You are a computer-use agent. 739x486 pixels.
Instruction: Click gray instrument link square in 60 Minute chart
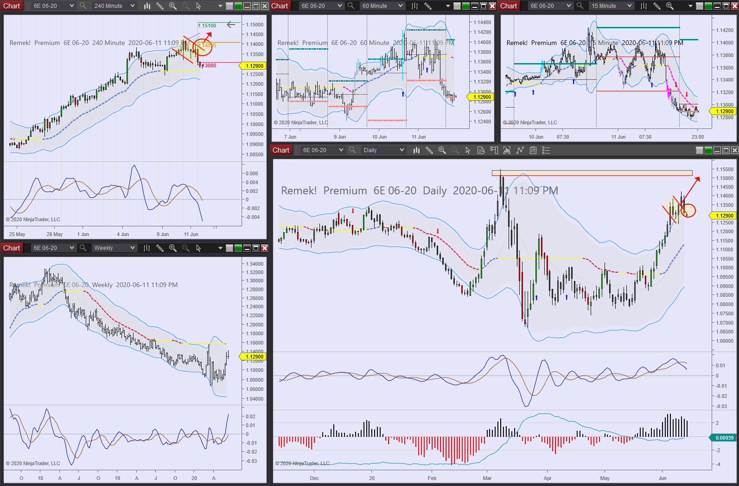click(457, 6)
